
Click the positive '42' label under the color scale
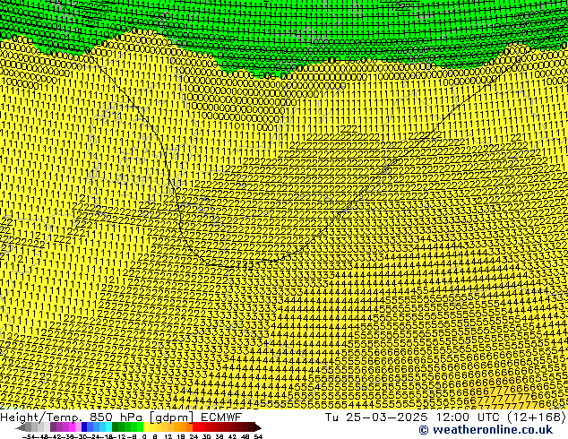[232, 437]
